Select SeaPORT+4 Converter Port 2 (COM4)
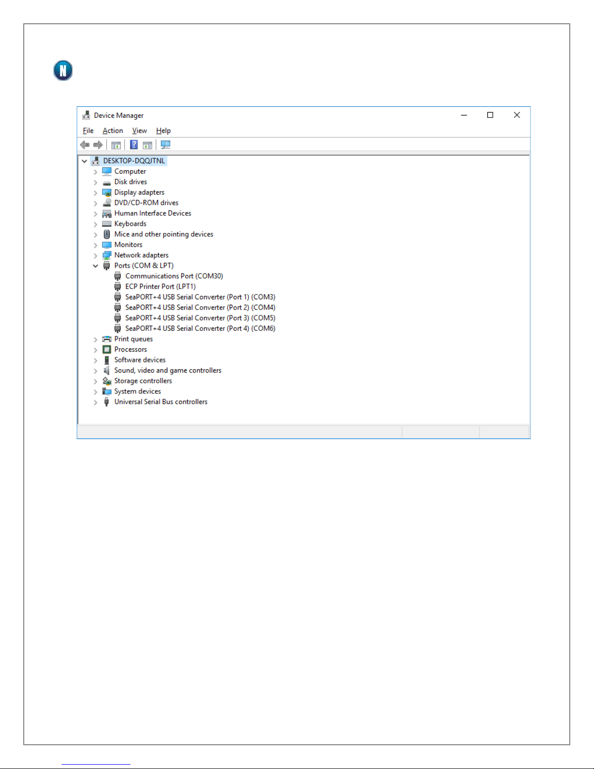Viewport: 594px width, 769px height. 200,307
